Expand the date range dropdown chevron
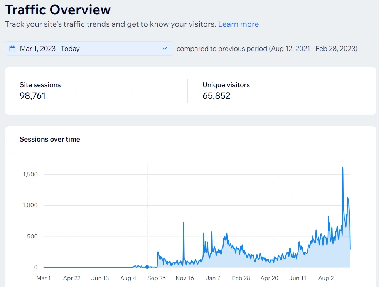This screenshot has height=287, width=379. 165,48
